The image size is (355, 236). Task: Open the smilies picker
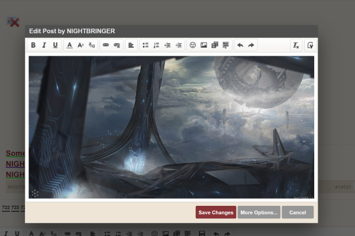[x=193, y=46]
